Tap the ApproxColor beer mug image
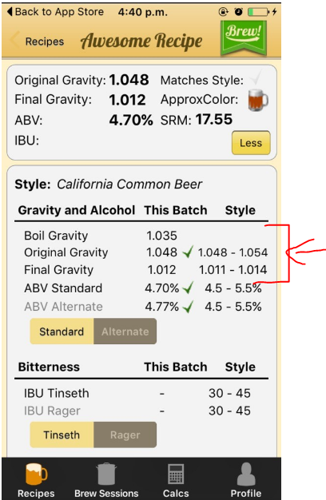 tap(258, 100)
